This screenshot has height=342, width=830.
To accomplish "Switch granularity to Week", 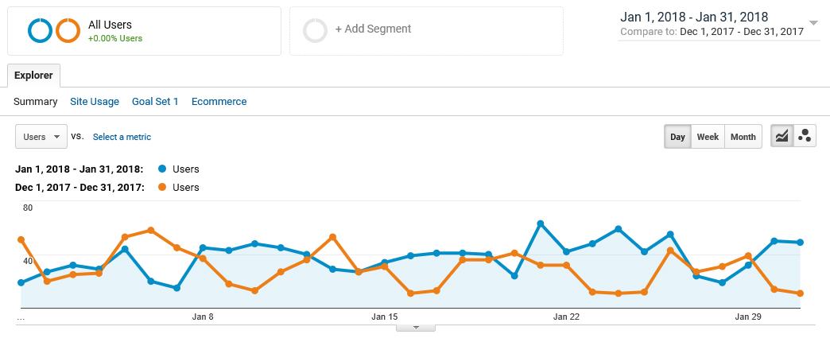I will [708, 137].
